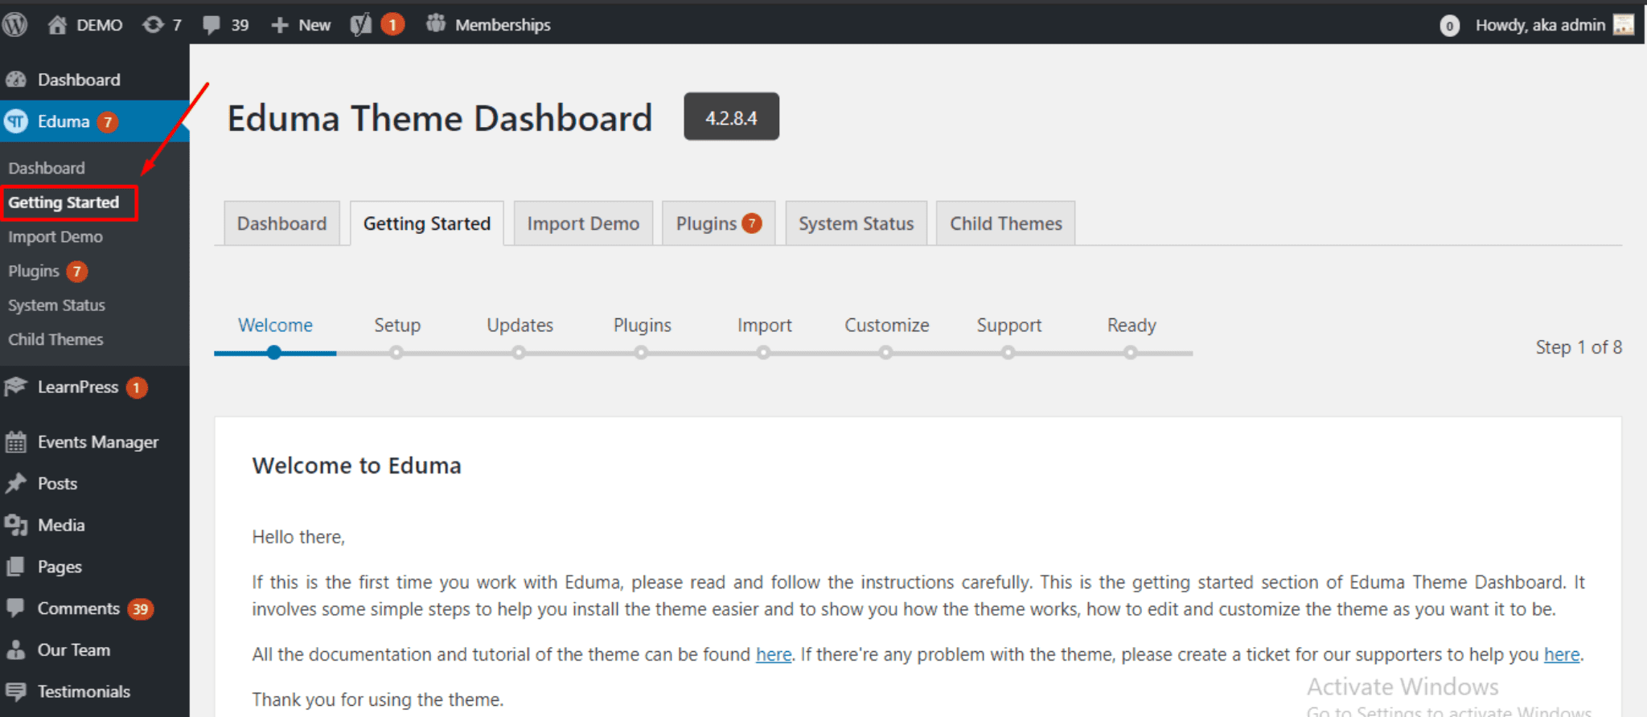Select the Setup step marker
Screen dimensions: 1647x717
coord(396,352)
